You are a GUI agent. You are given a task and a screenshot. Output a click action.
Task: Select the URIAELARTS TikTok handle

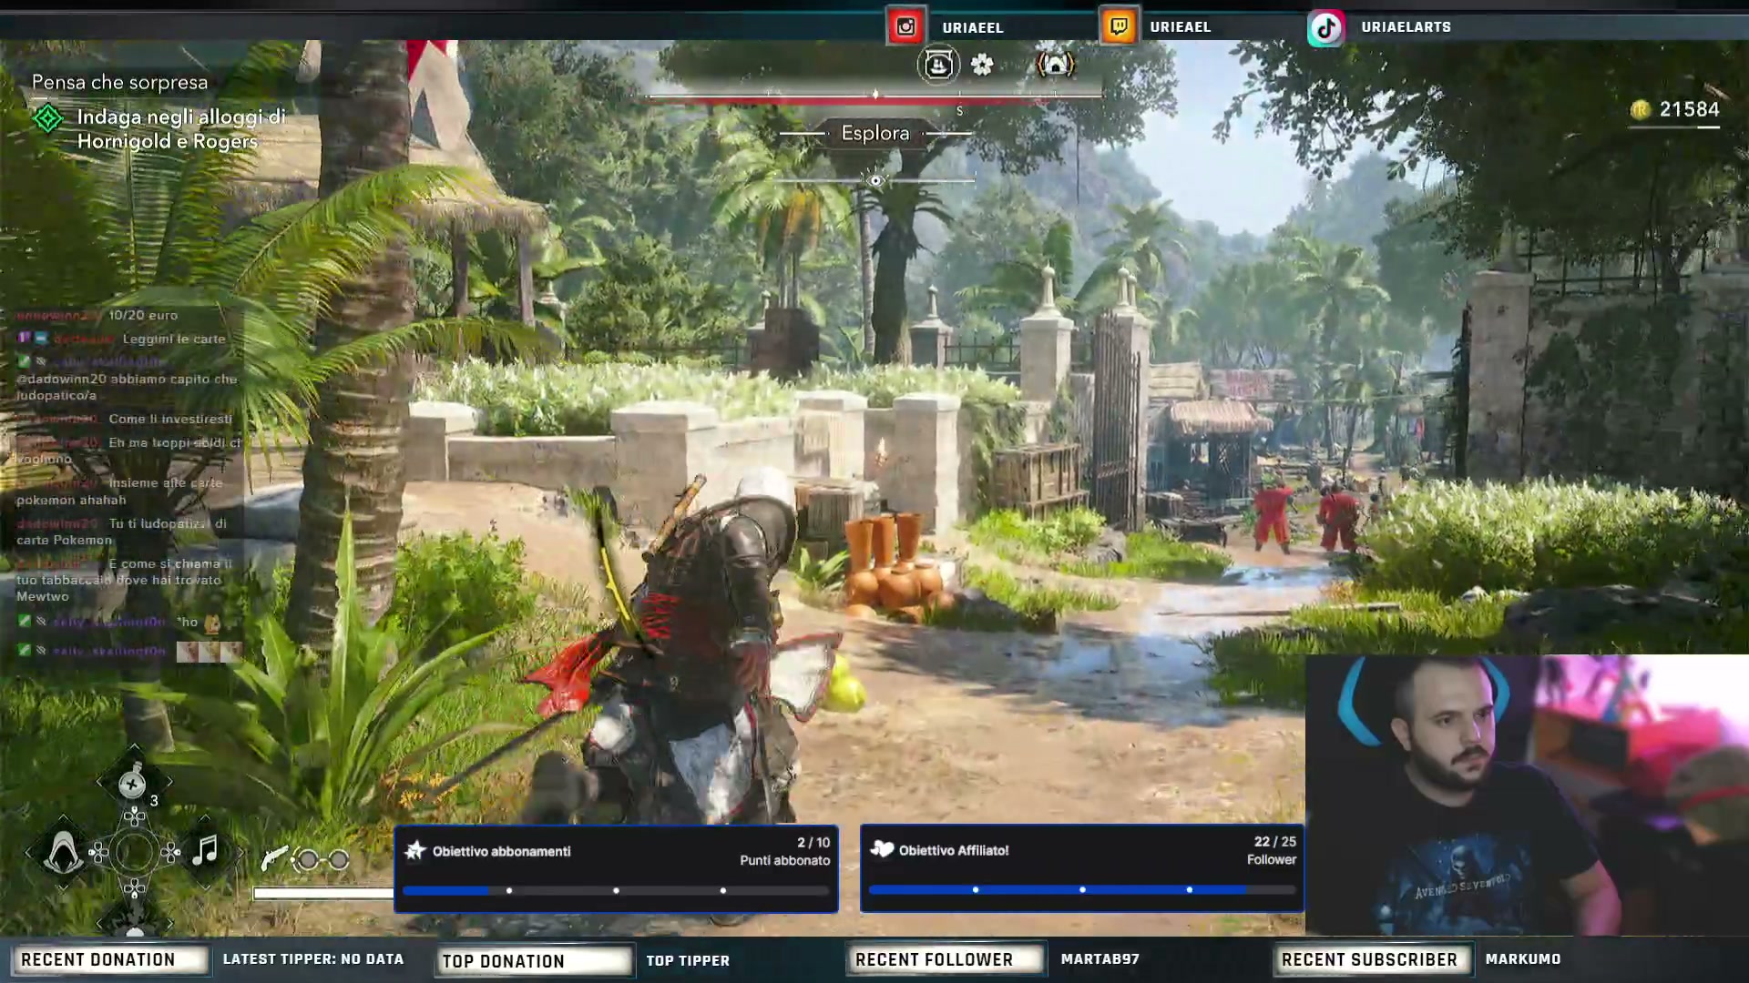click(x=1406, y=26)
